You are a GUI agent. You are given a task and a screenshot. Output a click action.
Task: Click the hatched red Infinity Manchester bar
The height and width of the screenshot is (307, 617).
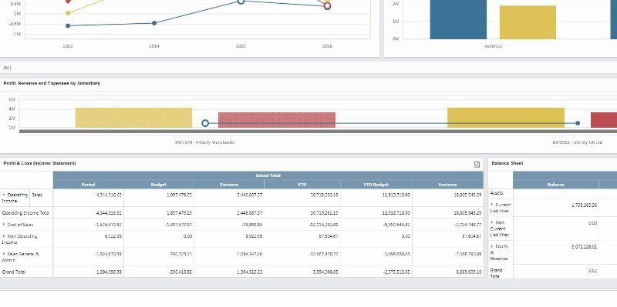[x=277, y=120]
